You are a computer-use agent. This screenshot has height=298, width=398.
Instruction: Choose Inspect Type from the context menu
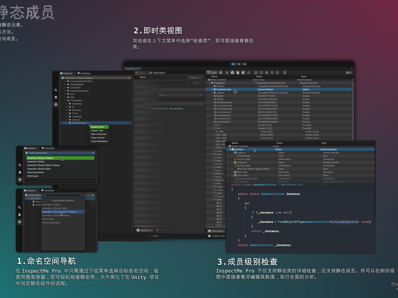pyautogui.click(x=99, y=131)
